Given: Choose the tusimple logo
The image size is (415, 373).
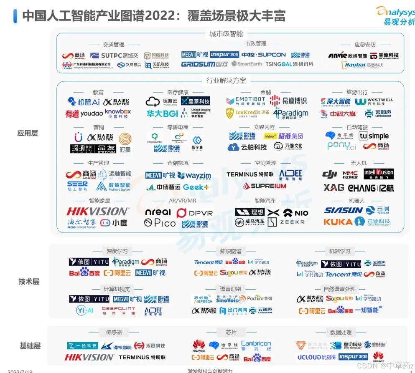Looking at the screenshot, I should (x=374, y=136).
